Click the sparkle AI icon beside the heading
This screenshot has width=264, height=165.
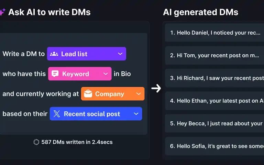2,12
